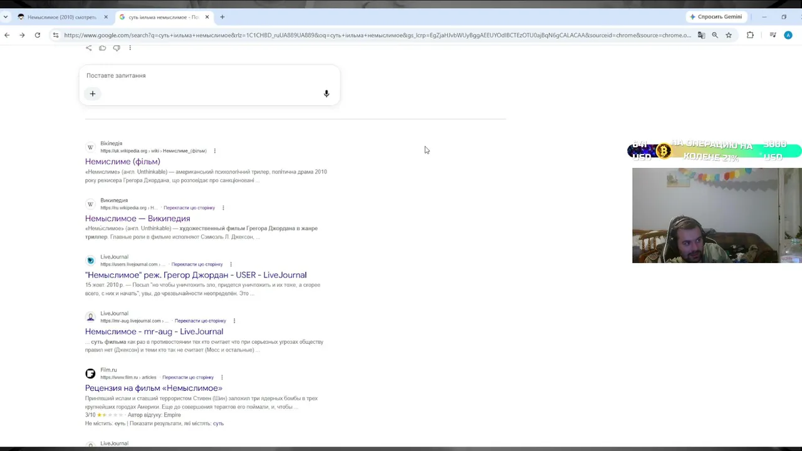Click the users.livejournal.com result favicon

(x=90, y=261)
